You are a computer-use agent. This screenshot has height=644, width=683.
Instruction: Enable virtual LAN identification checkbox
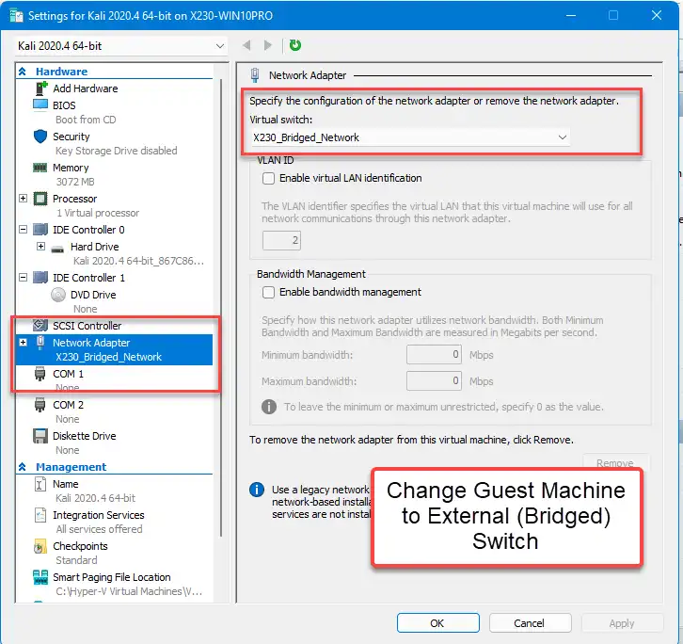click(x=268, y=178)
